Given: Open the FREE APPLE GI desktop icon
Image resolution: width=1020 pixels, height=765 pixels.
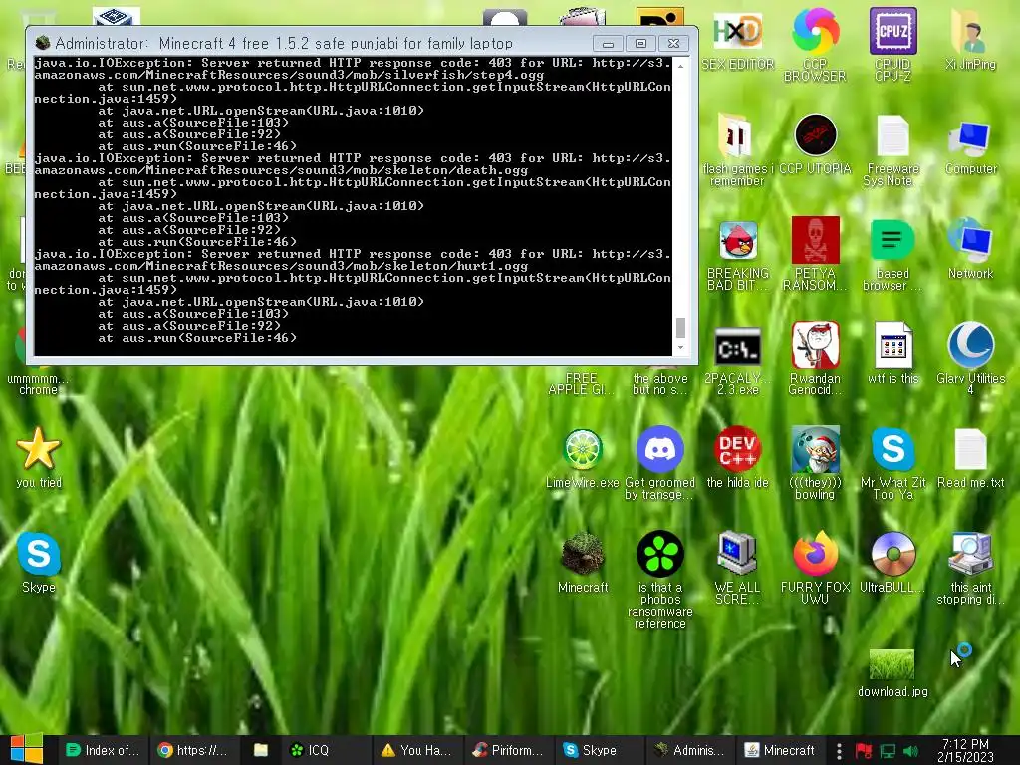Looking at the screenshot, I should (581, 383).
